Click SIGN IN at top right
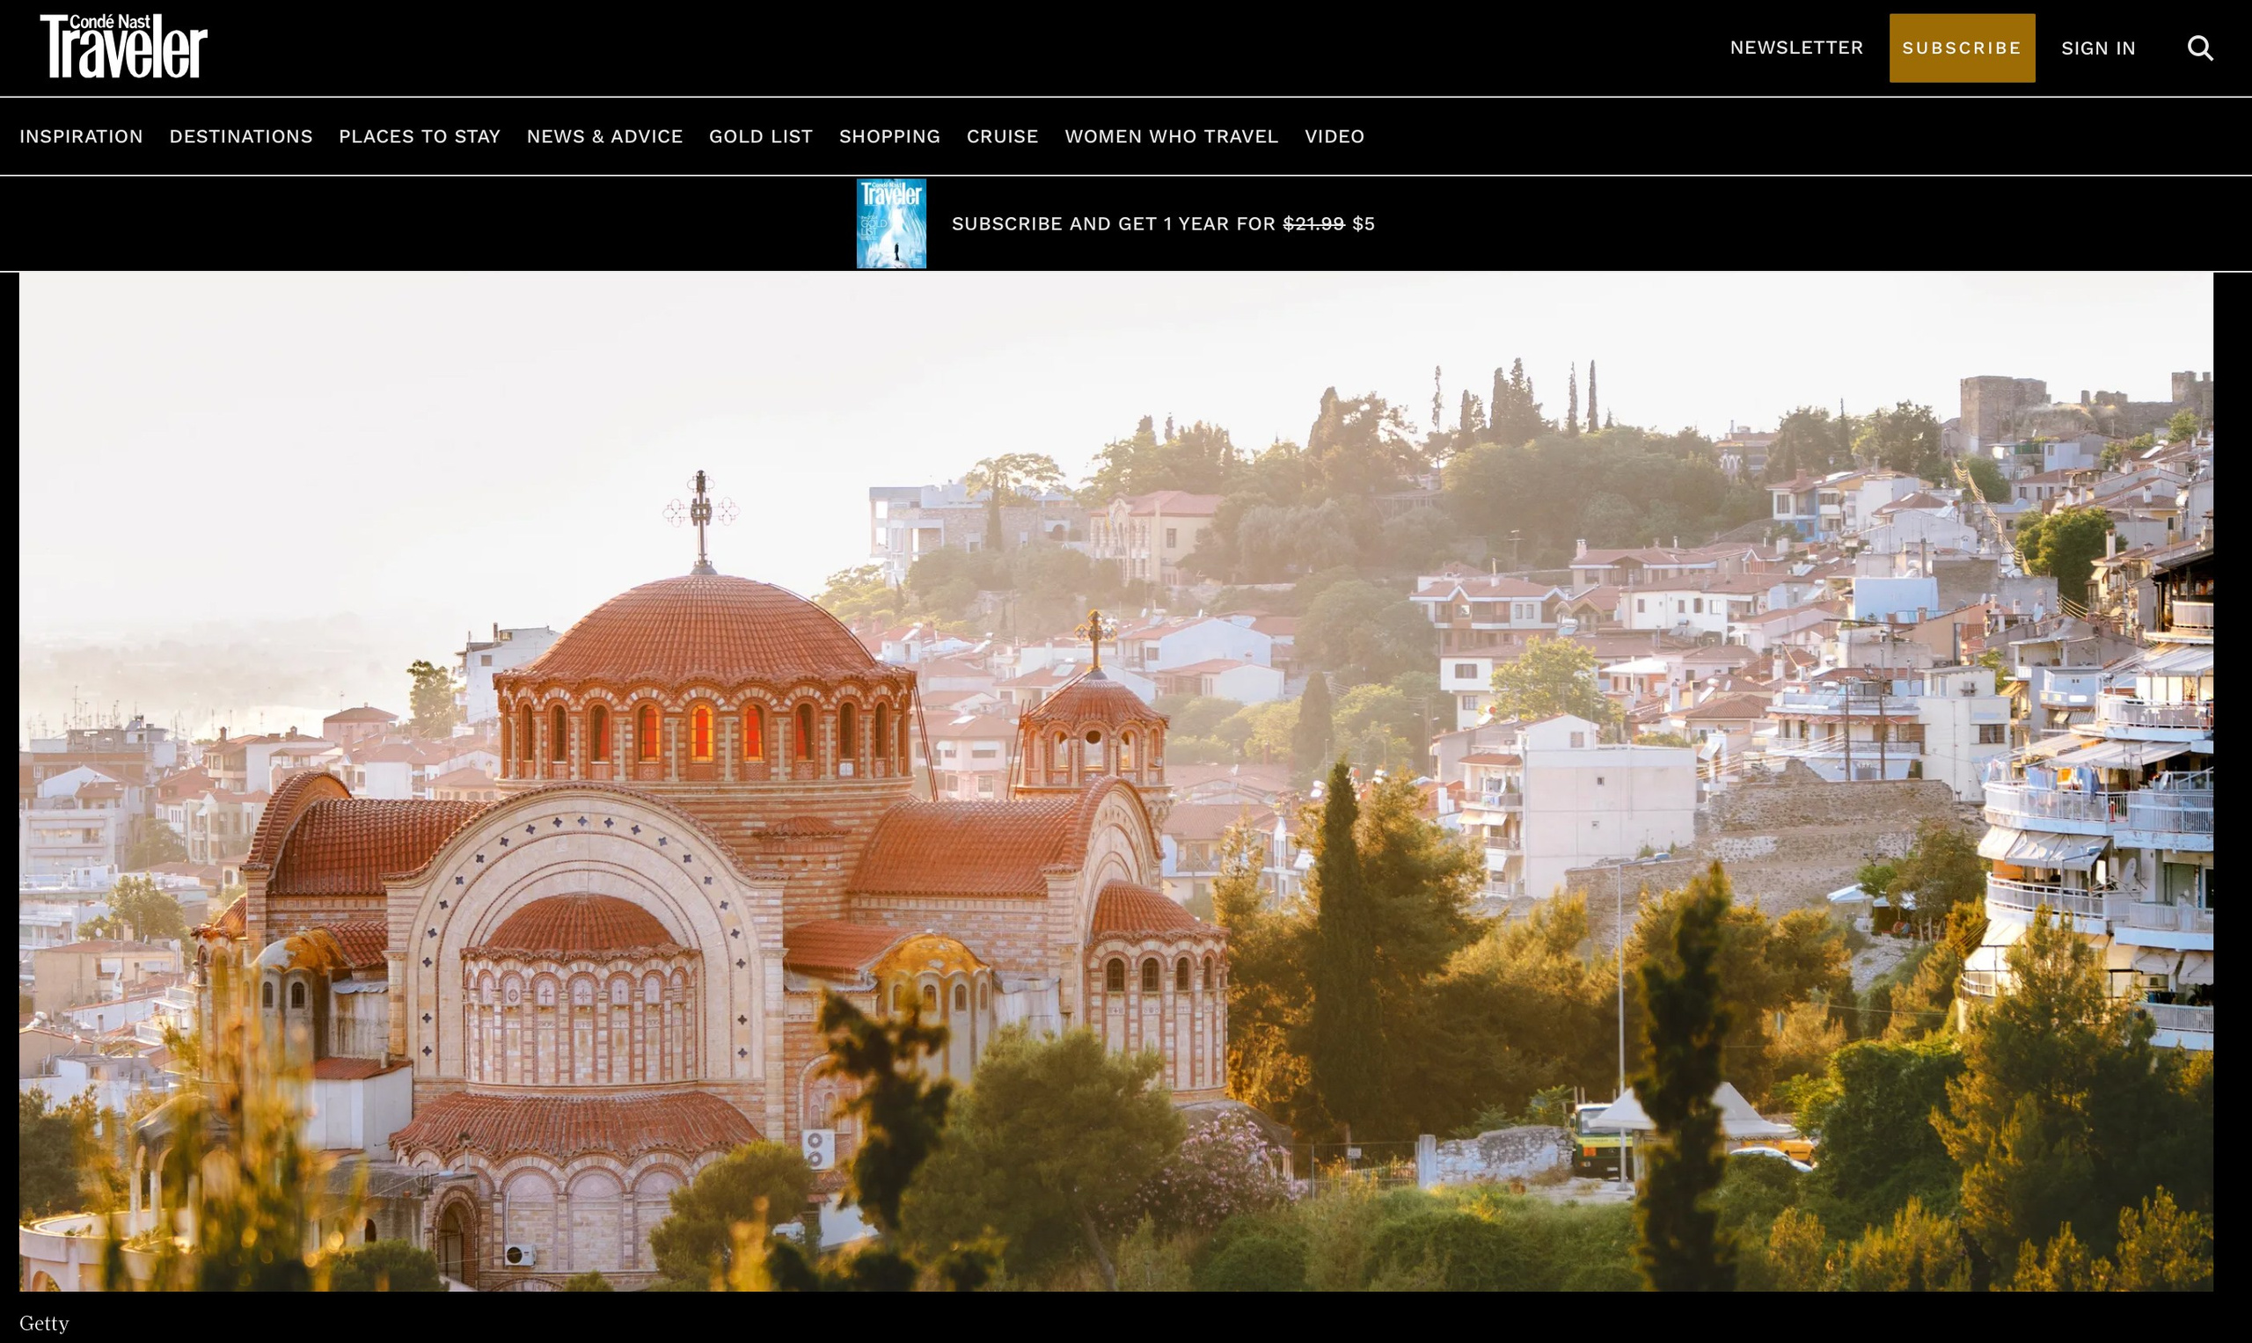Image resolution: width=2252 pixels, height=1343 pixels. click(x=2098, y=48)
